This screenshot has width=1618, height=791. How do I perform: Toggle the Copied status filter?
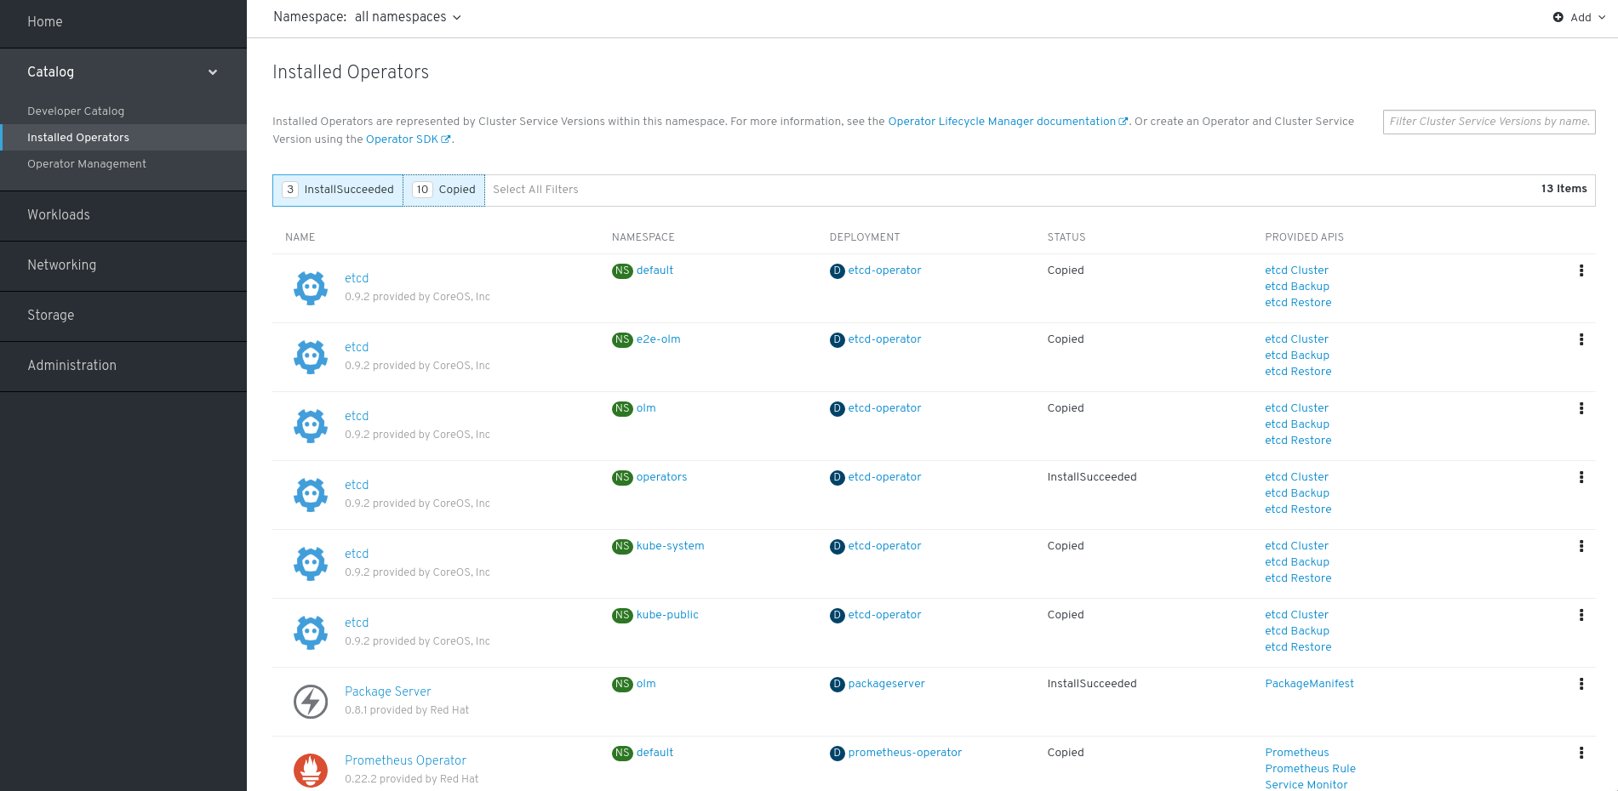(x=443, y=190)
